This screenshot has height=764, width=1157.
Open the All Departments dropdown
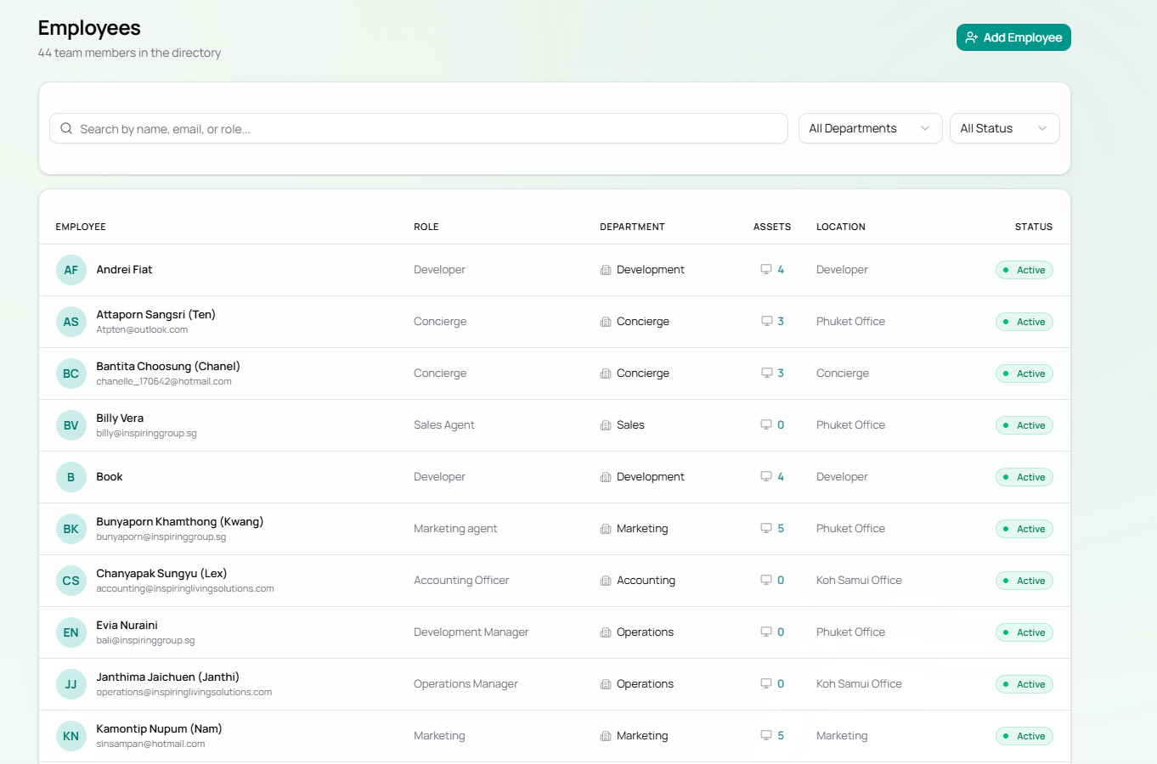tap(870, 128)
